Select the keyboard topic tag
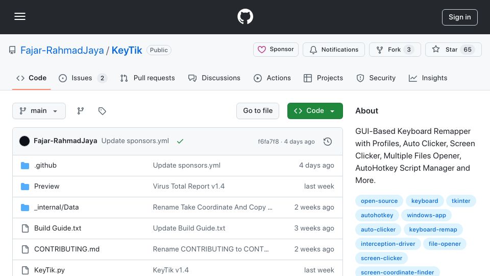 pos(424,201)
